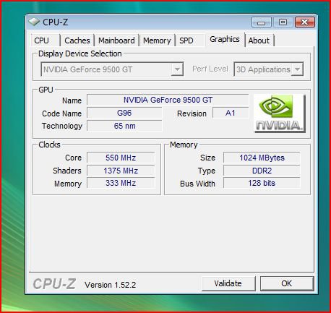Maximize the CPU-Z window

pyautogui.click(x=283, y=22)
